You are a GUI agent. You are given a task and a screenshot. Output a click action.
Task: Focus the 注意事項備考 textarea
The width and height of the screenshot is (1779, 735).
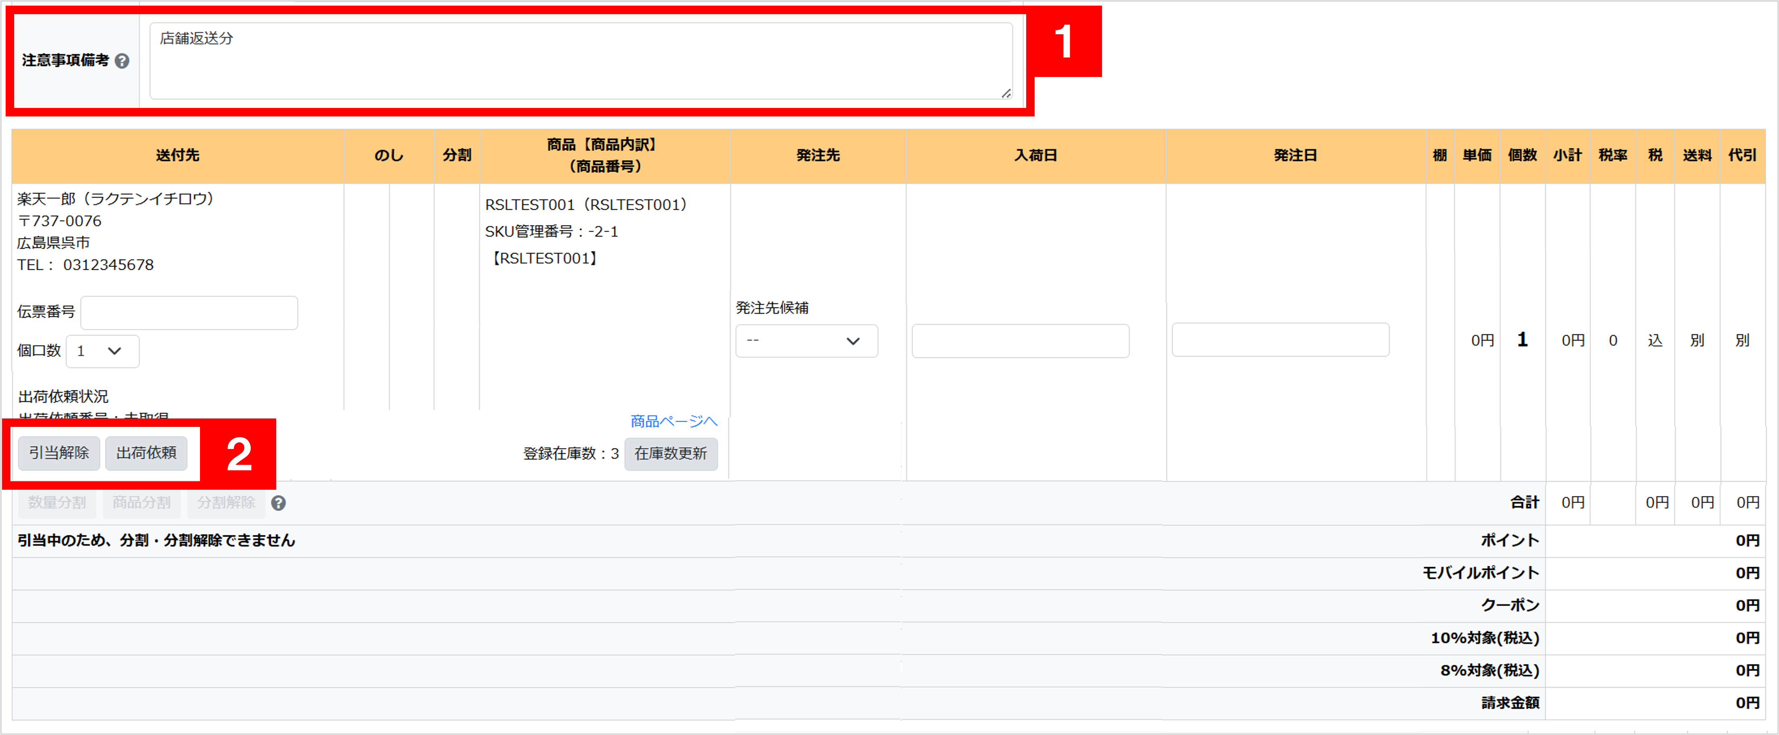[x=580, y=61]
